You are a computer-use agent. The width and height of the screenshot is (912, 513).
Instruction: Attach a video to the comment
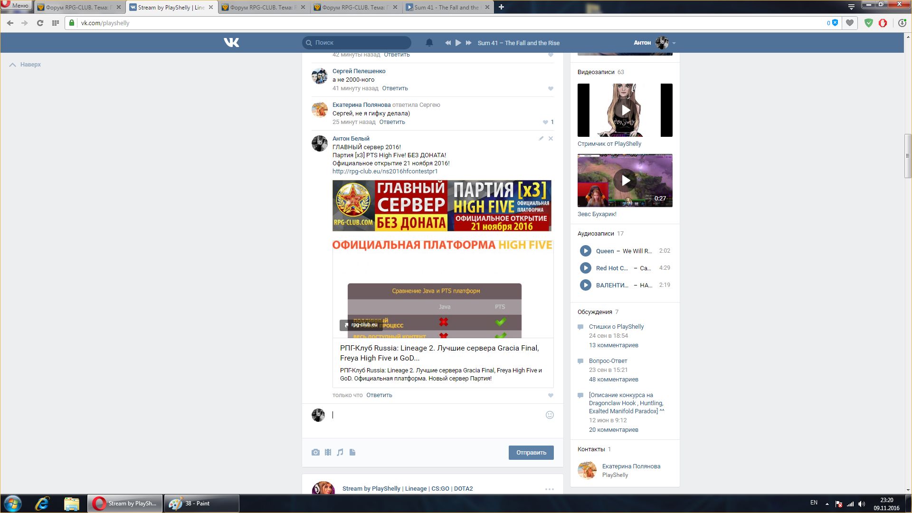point(328,452)
